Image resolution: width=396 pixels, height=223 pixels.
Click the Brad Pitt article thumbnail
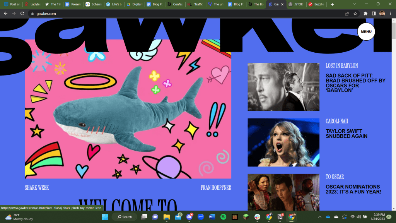click(x=283, y=87)
